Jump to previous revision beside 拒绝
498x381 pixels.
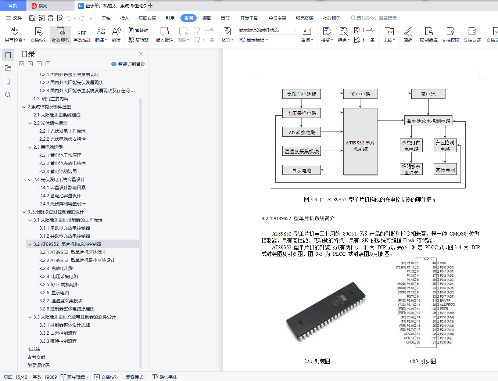364,30
